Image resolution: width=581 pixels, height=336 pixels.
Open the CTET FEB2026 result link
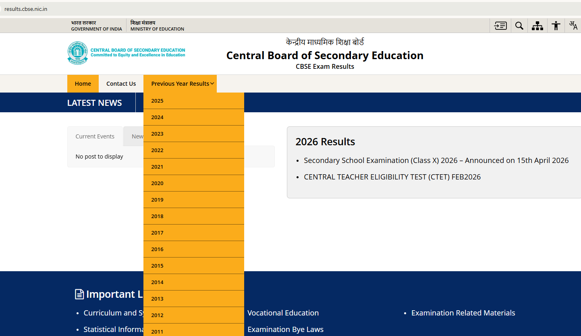(x=392, y=177)
